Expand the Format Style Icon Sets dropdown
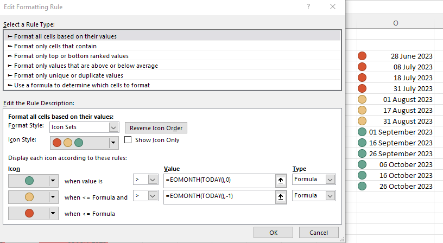Viewport: 443px width, 243px height. click(x=113, y=127)
